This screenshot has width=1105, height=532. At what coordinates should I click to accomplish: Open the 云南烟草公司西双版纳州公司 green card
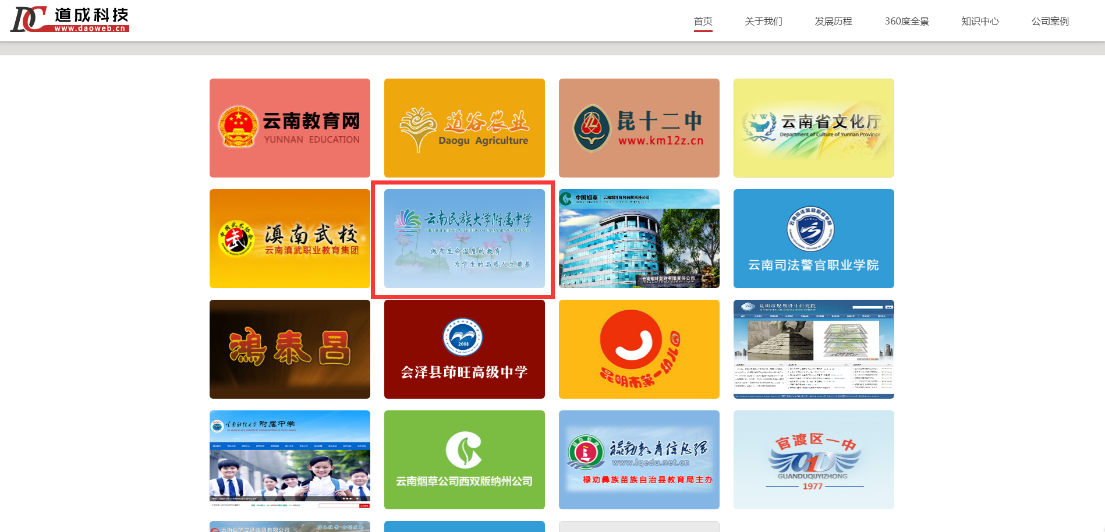coord(465,460)
